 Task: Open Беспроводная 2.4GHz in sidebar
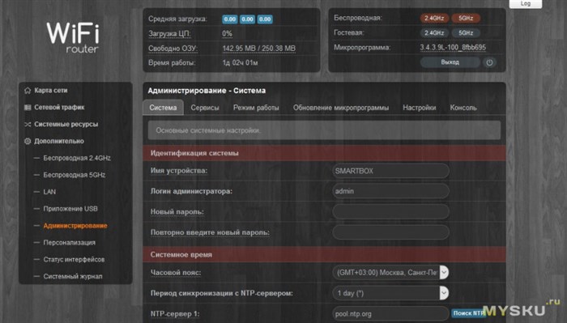click(77, 158)
